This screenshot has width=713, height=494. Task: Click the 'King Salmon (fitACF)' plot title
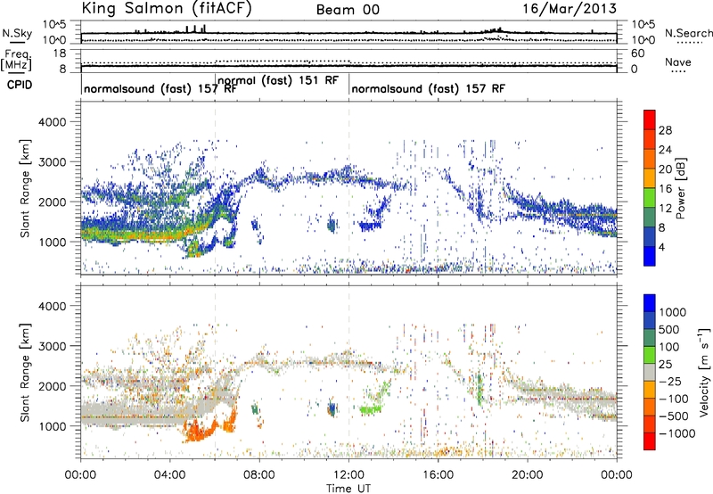[167, 8]
